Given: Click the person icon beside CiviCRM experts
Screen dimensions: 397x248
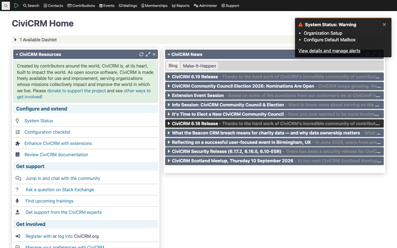Looking at the screenshot, I should [x=18, y=212].
